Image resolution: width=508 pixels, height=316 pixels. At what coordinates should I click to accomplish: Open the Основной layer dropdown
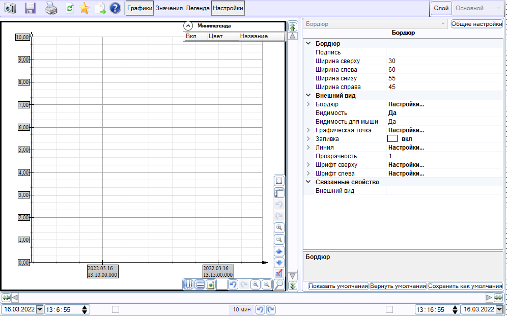(478, 8)
